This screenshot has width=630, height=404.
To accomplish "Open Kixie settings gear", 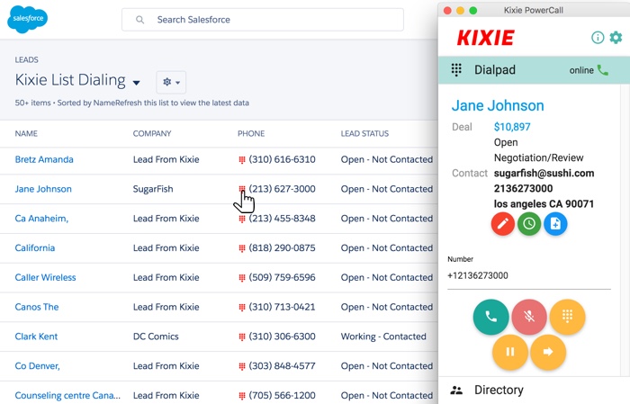I will tap(616, 38).
